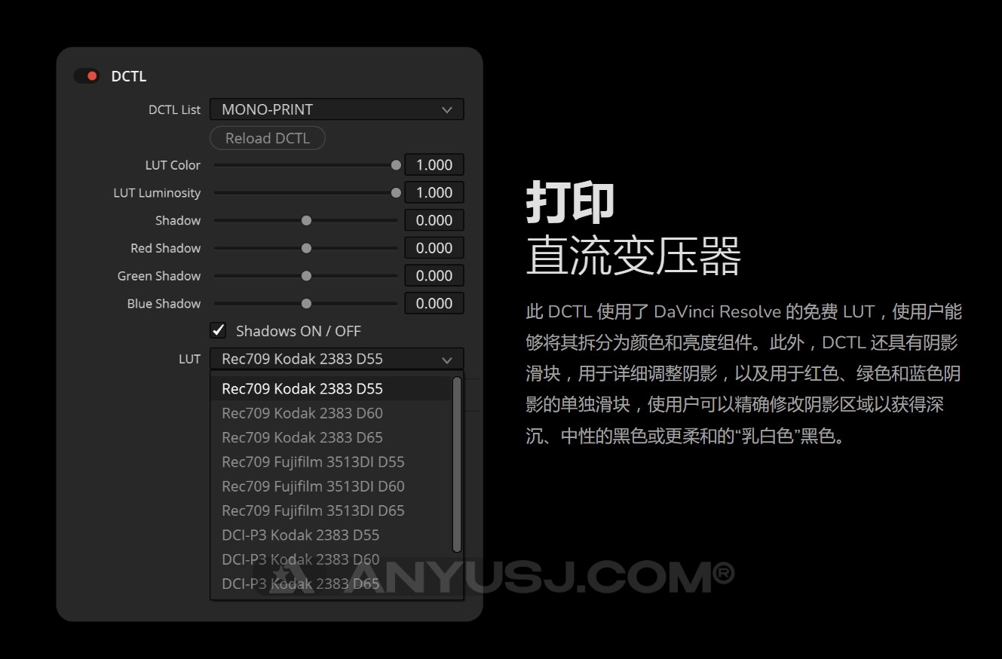This screenshot has height=659, width=1002.
Task: Select DCI-P3 Kodak 2383 D55 option
Action: [331, 535]
